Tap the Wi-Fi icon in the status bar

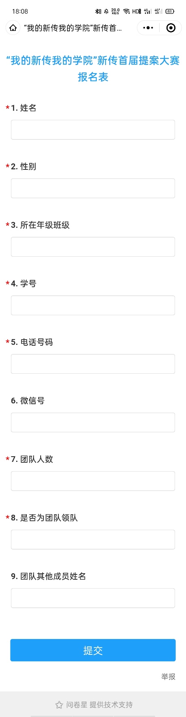click(126, 11)
